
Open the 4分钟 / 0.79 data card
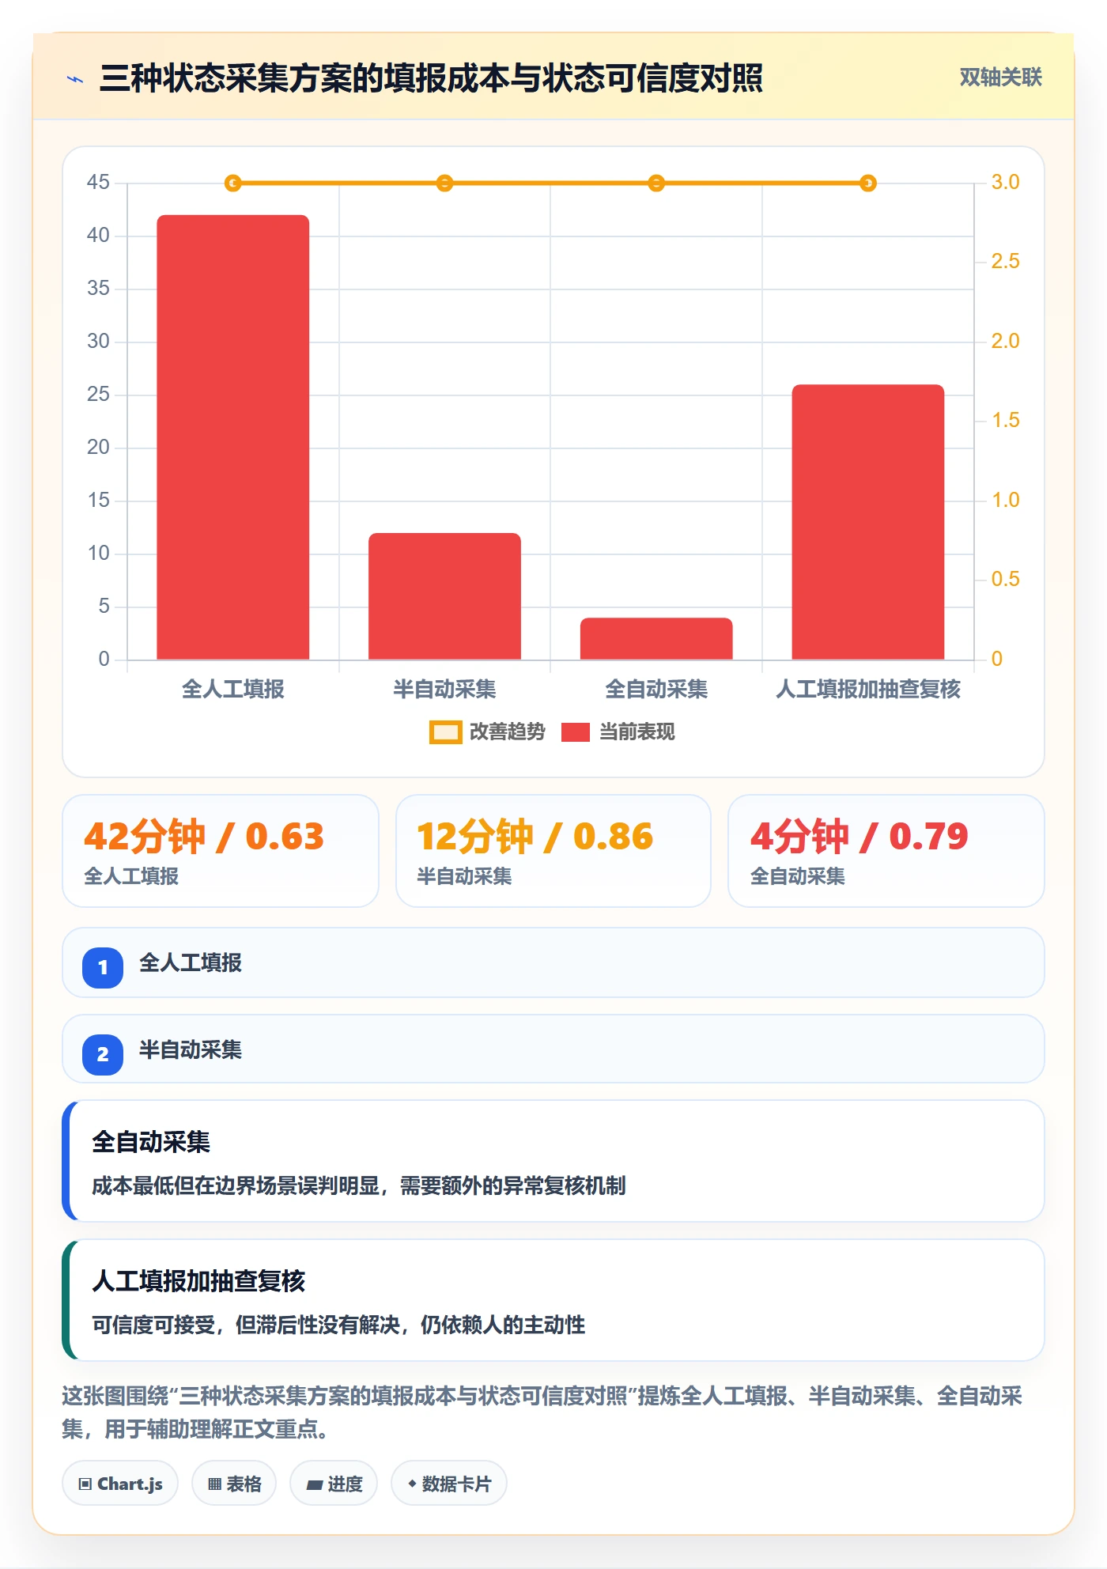pos(886,851)
